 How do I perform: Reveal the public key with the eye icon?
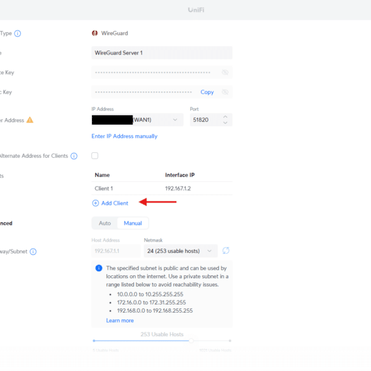click(225, 92)
